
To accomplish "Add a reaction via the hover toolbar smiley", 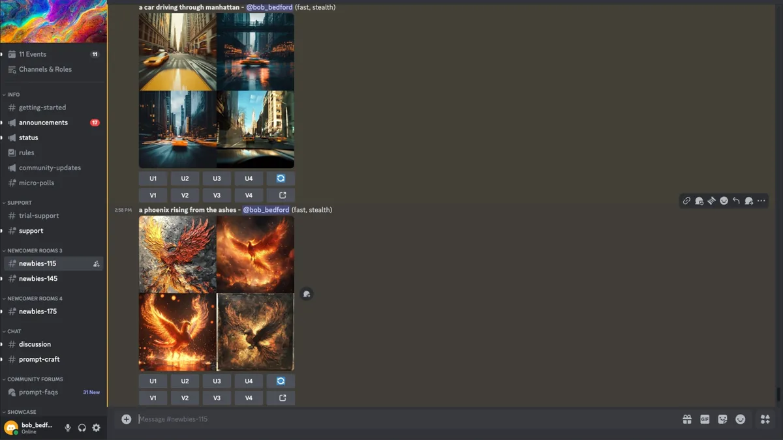I will tap(724, 201).
